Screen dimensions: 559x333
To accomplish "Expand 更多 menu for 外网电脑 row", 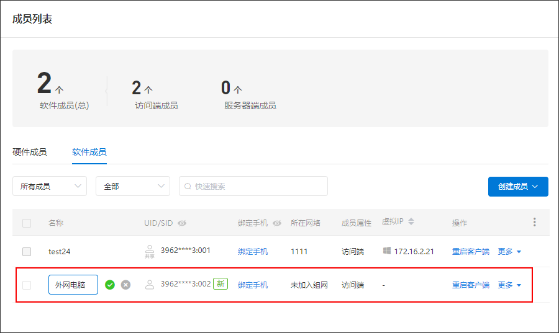I will tap(509, 285).
